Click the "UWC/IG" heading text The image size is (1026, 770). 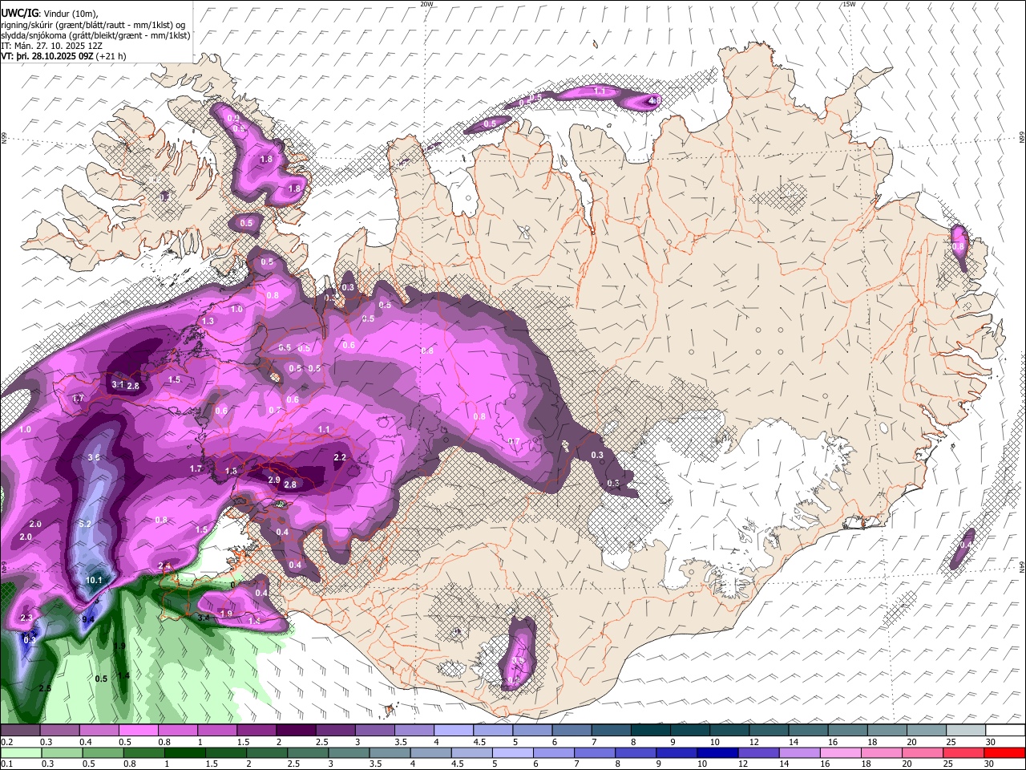pos(18,13)
